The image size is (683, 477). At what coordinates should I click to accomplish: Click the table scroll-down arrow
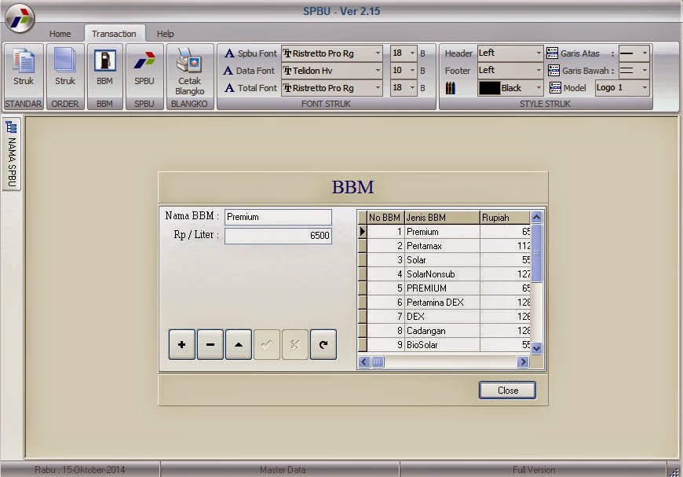(x=537, y=348)
